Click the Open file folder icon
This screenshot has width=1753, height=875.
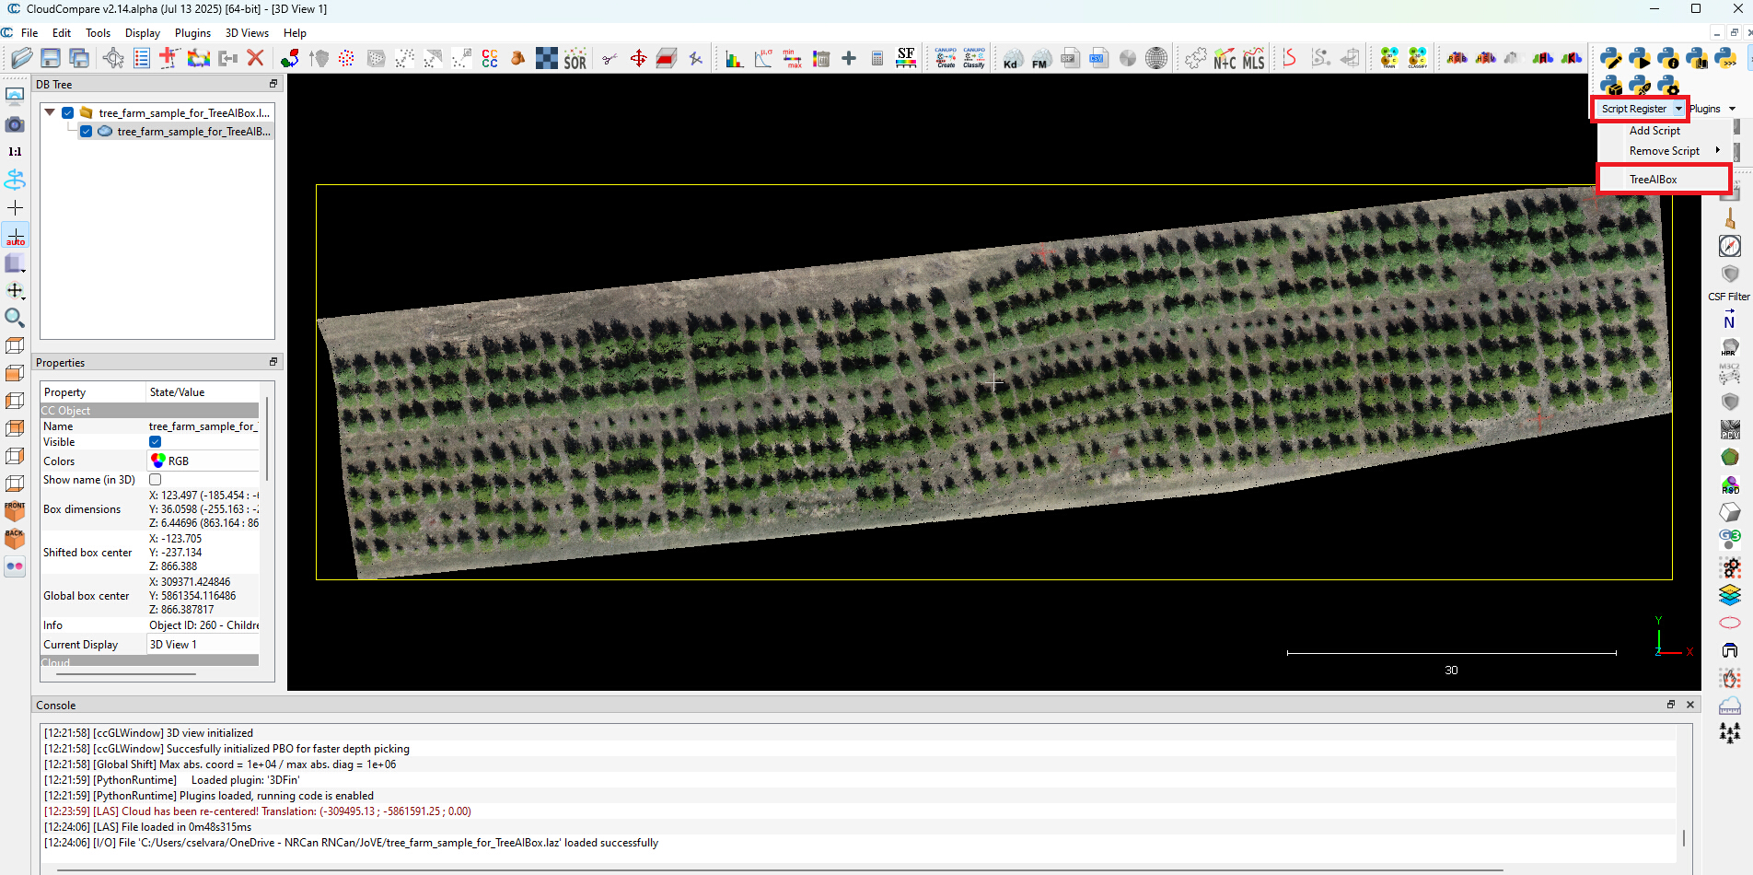pos(22,58)
